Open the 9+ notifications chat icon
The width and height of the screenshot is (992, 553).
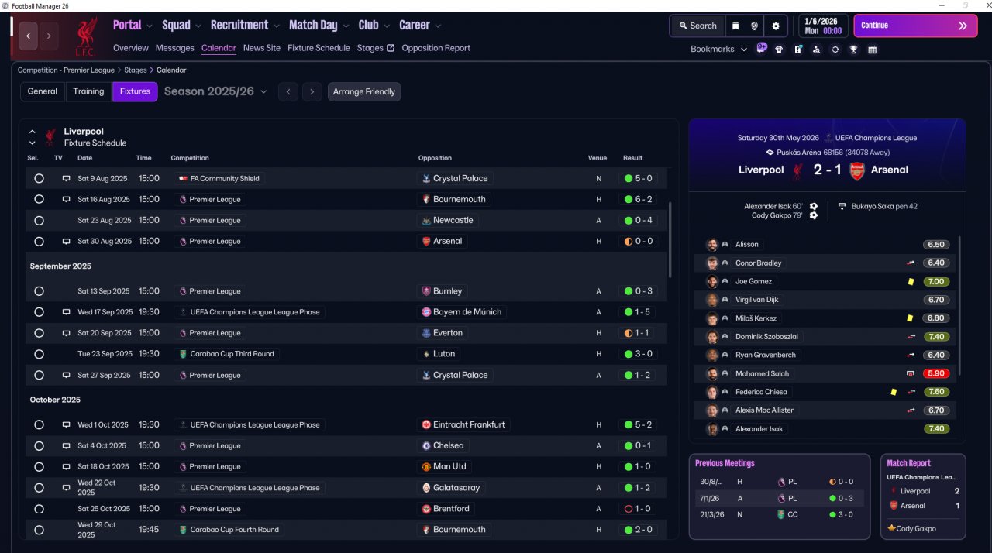tap(761, 48)
